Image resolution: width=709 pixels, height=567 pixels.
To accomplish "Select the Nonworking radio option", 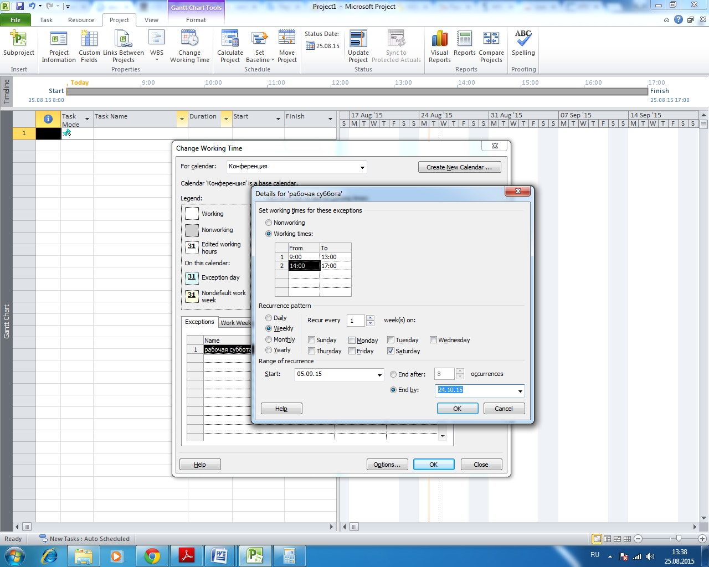I will 269,223.
